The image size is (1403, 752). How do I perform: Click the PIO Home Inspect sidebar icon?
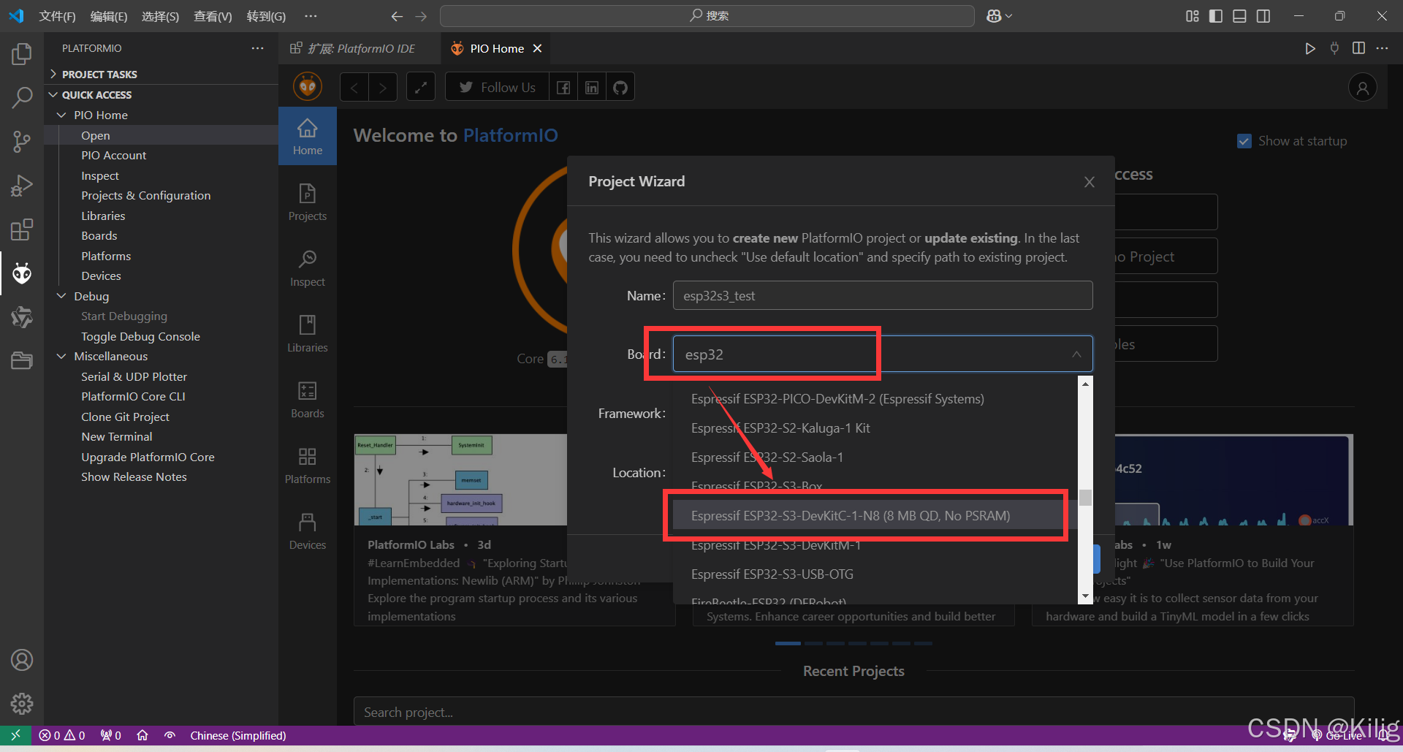(x=308, y=267)
